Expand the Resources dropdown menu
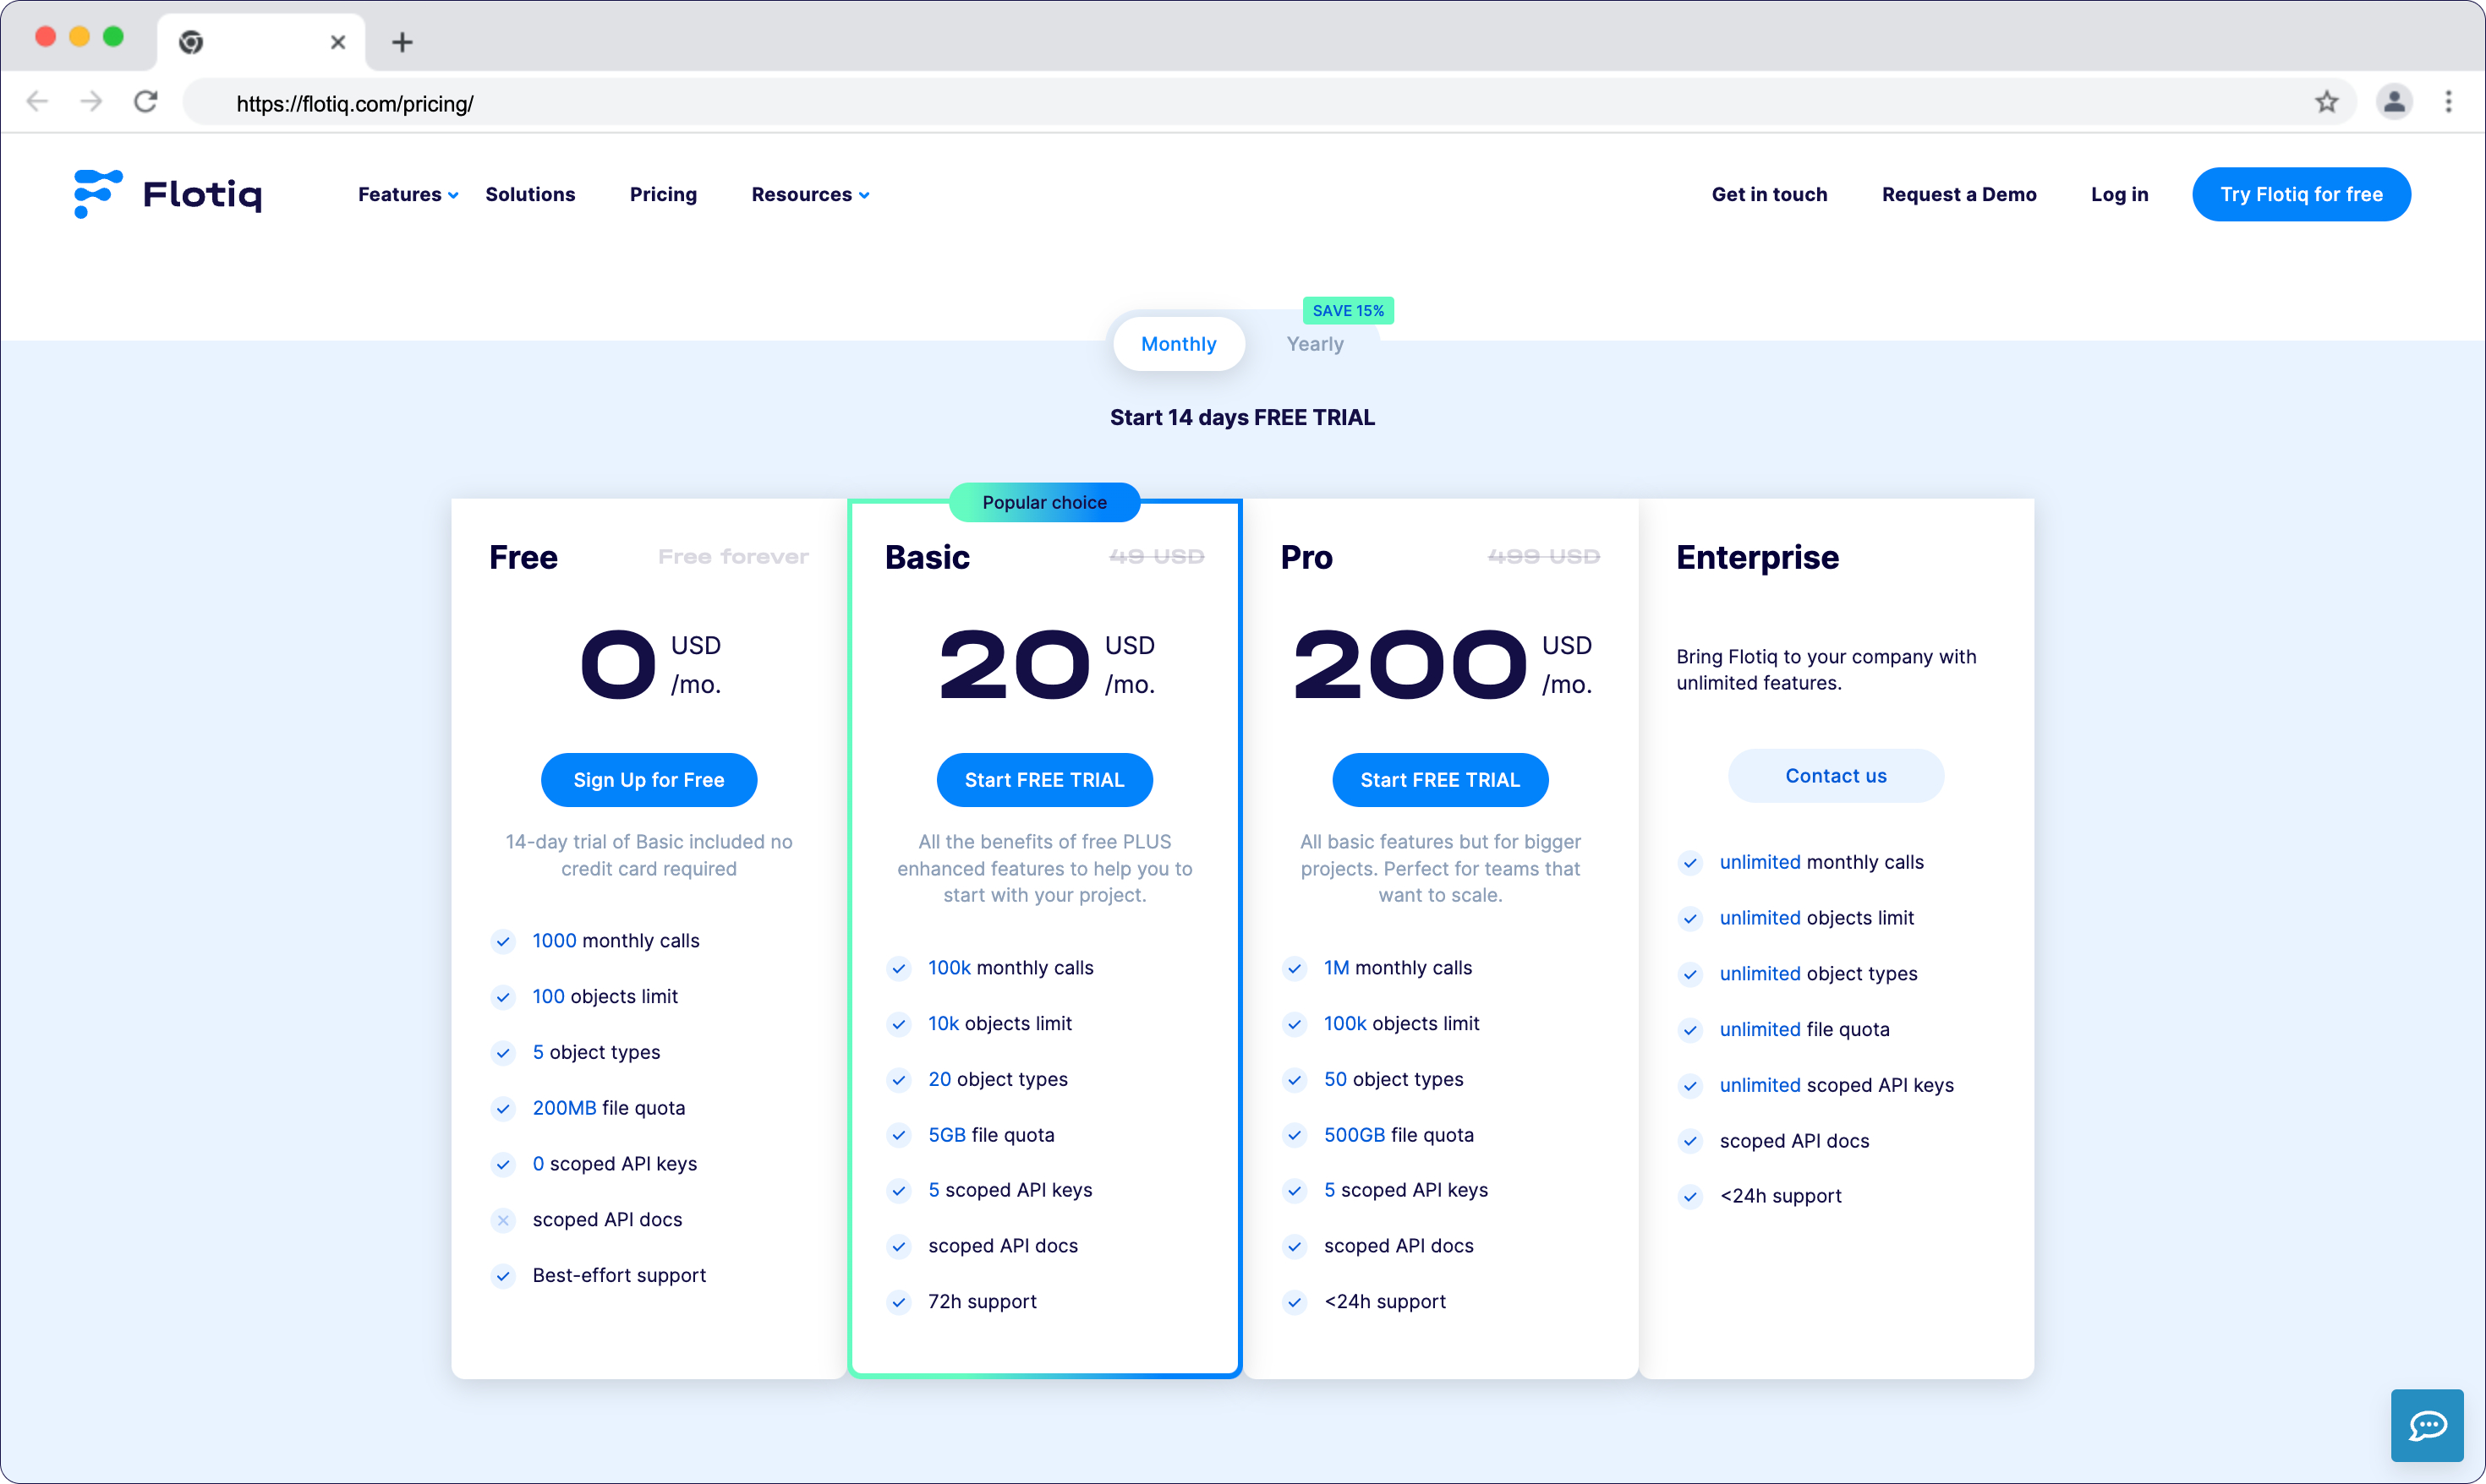 (x=802, y=195)
